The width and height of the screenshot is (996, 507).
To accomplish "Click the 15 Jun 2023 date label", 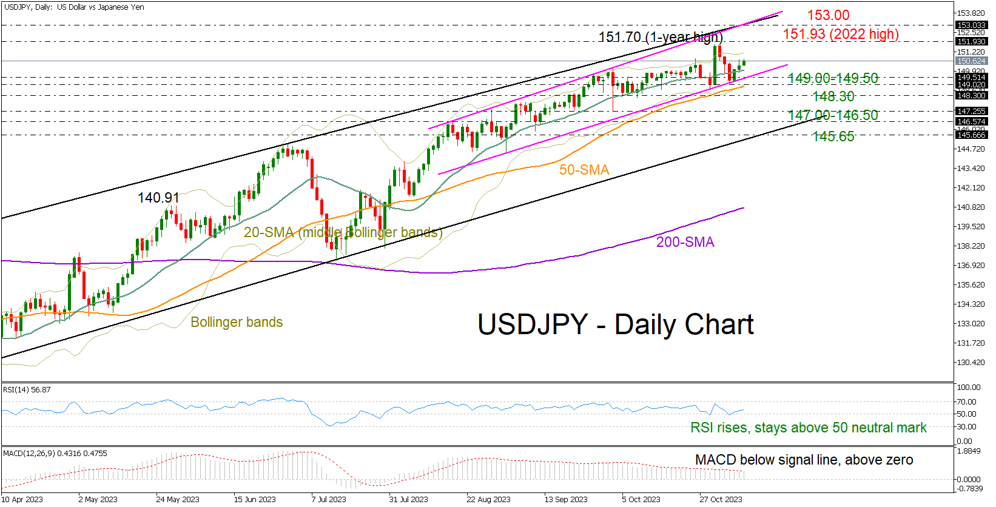I will [255, 500].
